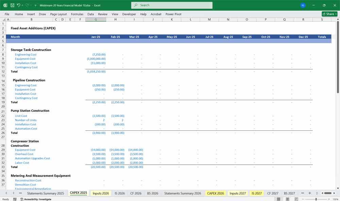
Task: Select column S header
Action: (x=322, y=19)
